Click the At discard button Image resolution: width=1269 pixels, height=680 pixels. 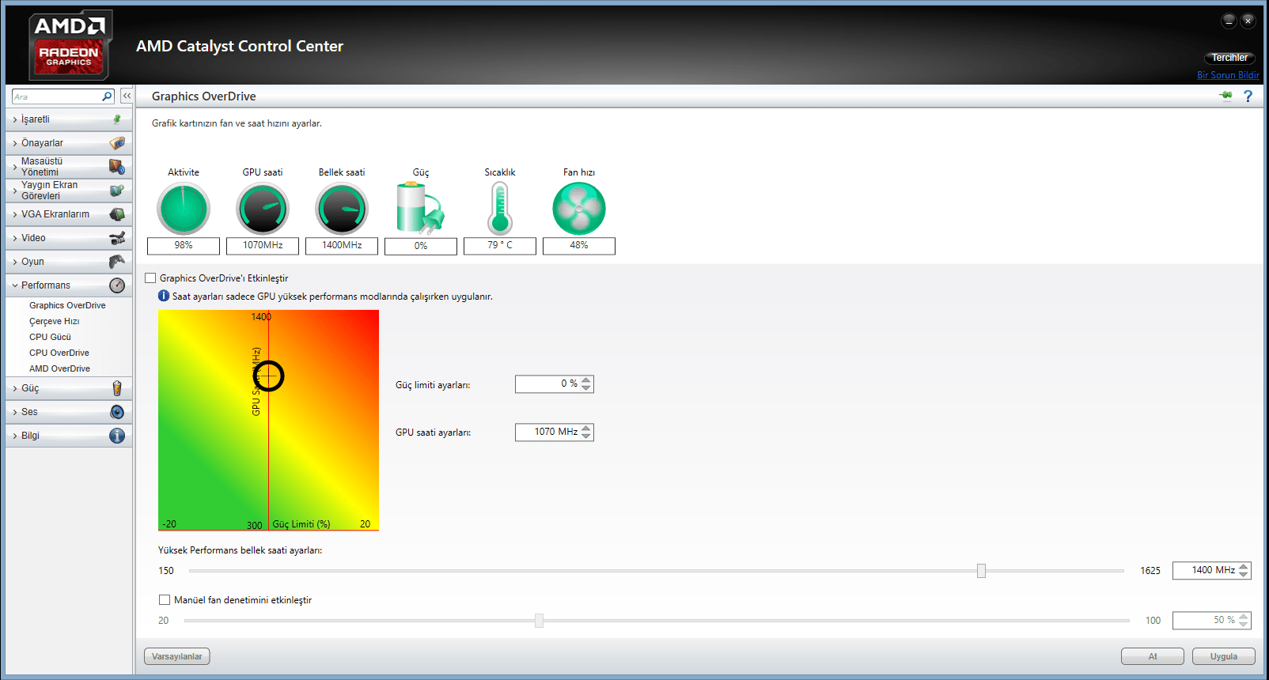(1153, 656)
